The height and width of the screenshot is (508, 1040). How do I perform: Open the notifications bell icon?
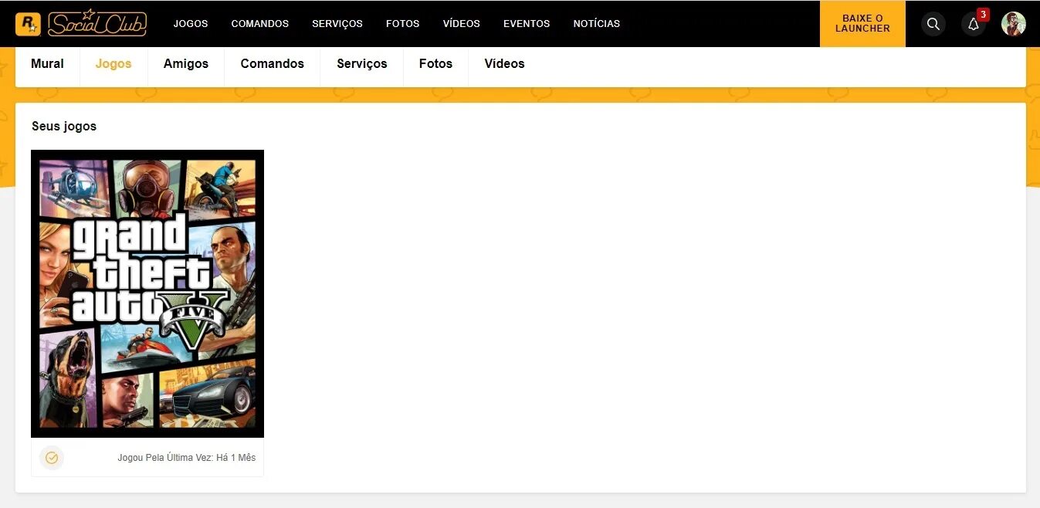pos(974,24)
